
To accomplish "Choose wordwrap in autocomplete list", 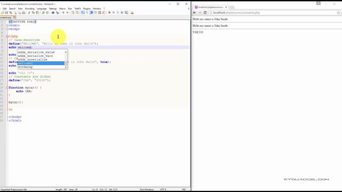I will point(41,67).
